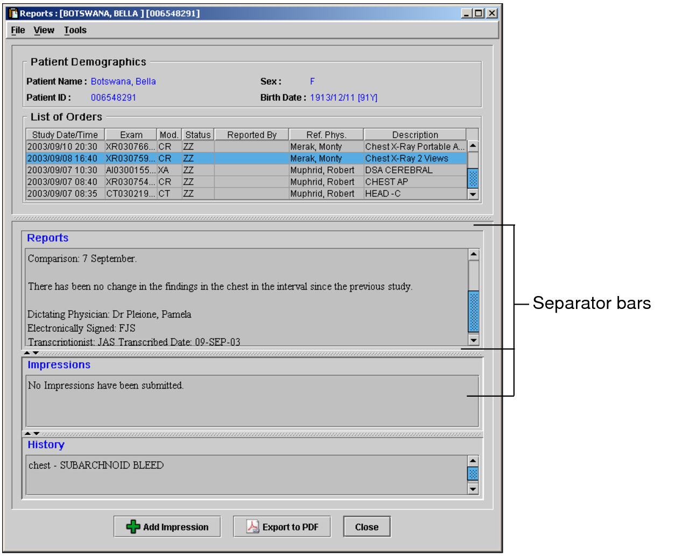Collapse Reports pane using separator up arrow
Screen dimensions: 675x556
27,353
